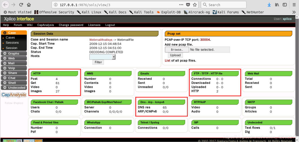Click the HTTP Get value 61
Image resolution: width=299 pixels, height=142 pixels.
58,83
